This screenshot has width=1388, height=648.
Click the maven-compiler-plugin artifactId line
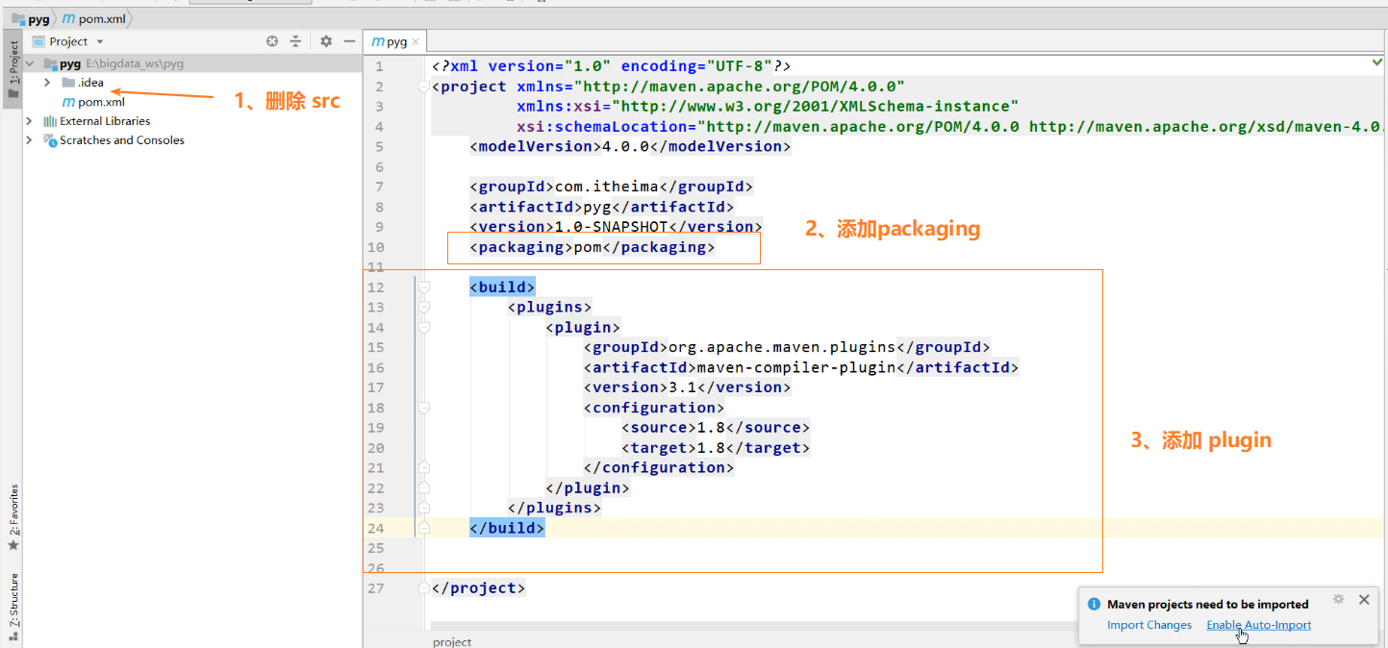800,367
